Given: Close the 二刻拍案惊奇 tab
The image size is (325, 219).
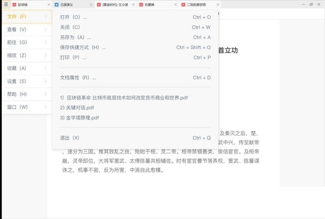Looking at the screenshot, I should [218, 4].
